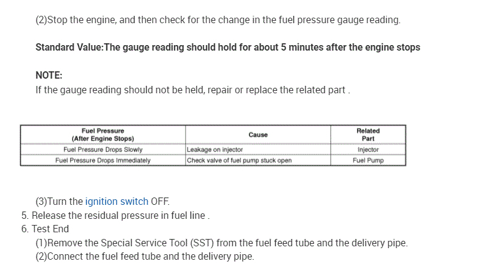This screenshot has height=278, width=490.
Task: Click the 'Stop the engine' instruction line
Action: [x=218, y=20]
